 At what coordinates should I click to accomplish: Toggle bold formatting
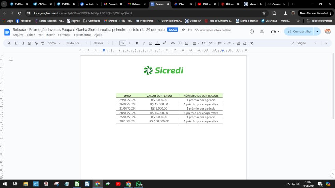(137, 43)
